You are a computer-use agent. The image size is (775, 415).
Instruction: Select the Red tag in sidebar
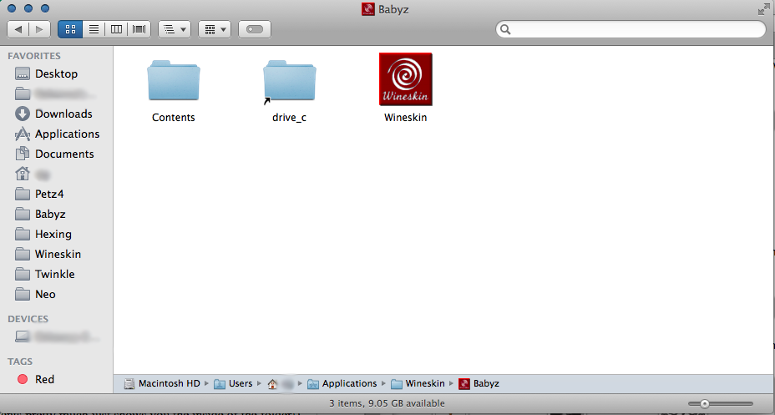pyautogui.click(x=44, y=379)
